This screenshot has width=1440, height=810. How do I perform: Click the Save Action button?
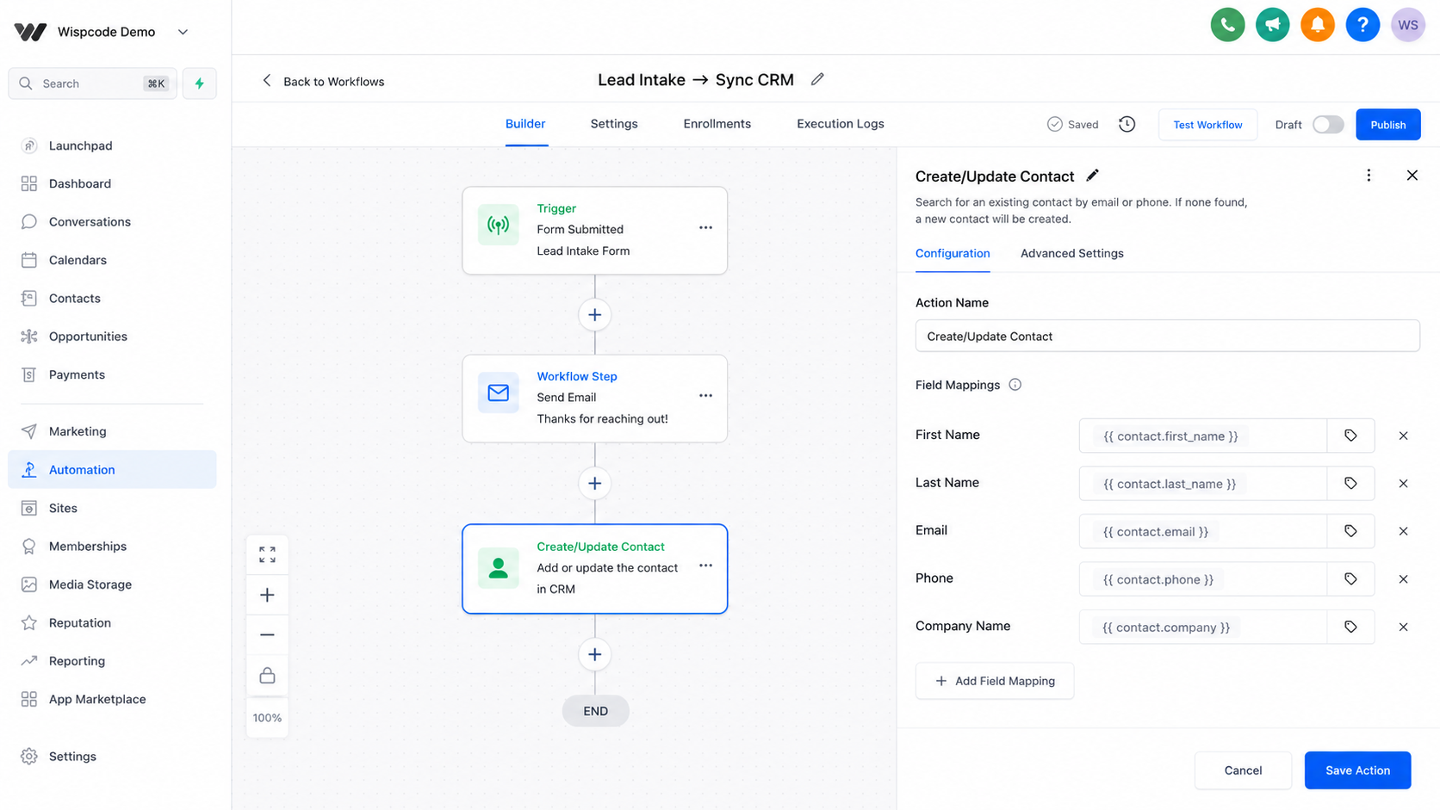1357,770
